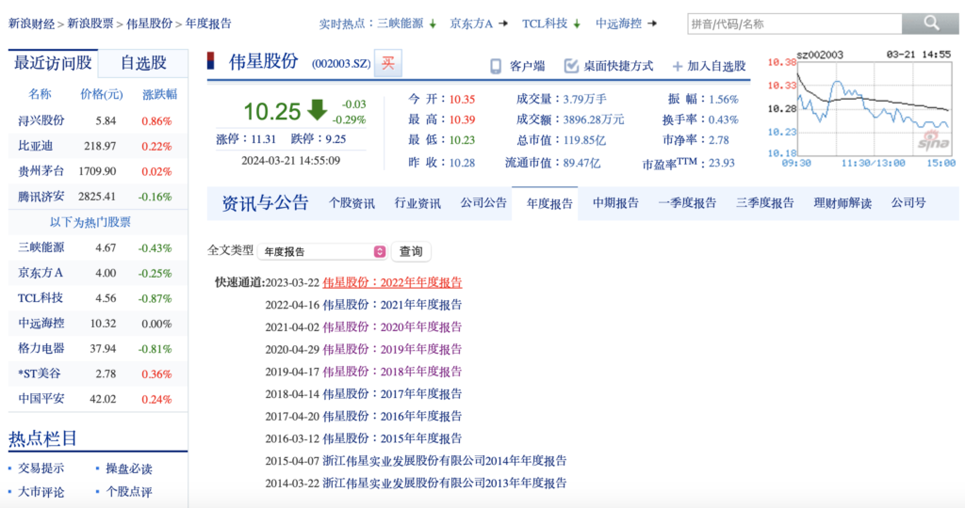
Task: Open 浙江伟星实业发展股份有限公司2014年年度报告
Action: click(x=444, y=461)
